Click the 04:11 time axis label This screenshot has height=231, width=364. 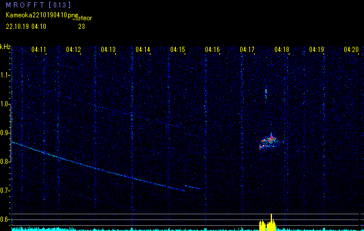[x=39, y=50]
